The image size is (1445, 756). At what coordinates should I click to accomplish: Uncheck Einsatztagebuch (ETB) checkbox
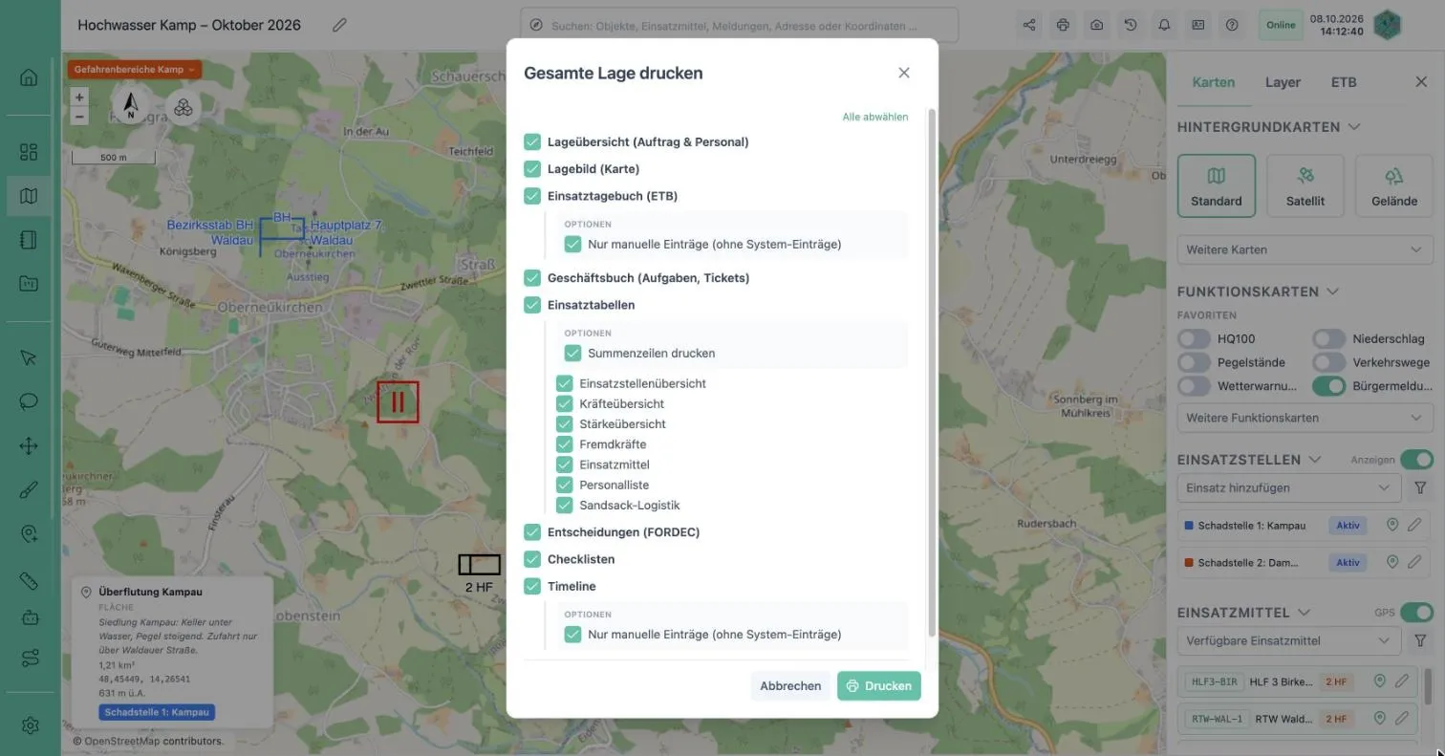point(532,196)
